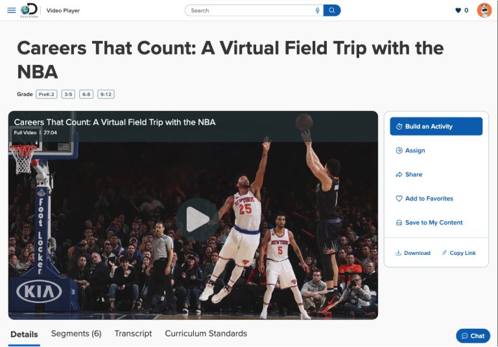Screen dimensions: 498x347
Task: Open the Curriculum Standards tab
Action: point(206,333)
